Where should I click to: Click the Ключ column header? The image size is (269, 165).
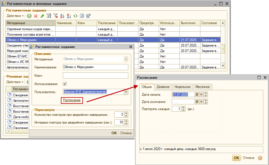point(86,23)
